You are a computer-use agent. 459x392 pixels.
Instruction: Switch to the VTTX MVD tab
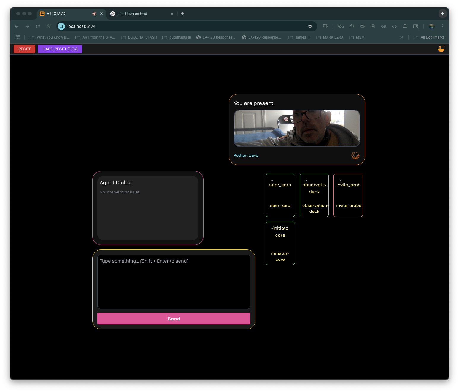pos(71,14)
